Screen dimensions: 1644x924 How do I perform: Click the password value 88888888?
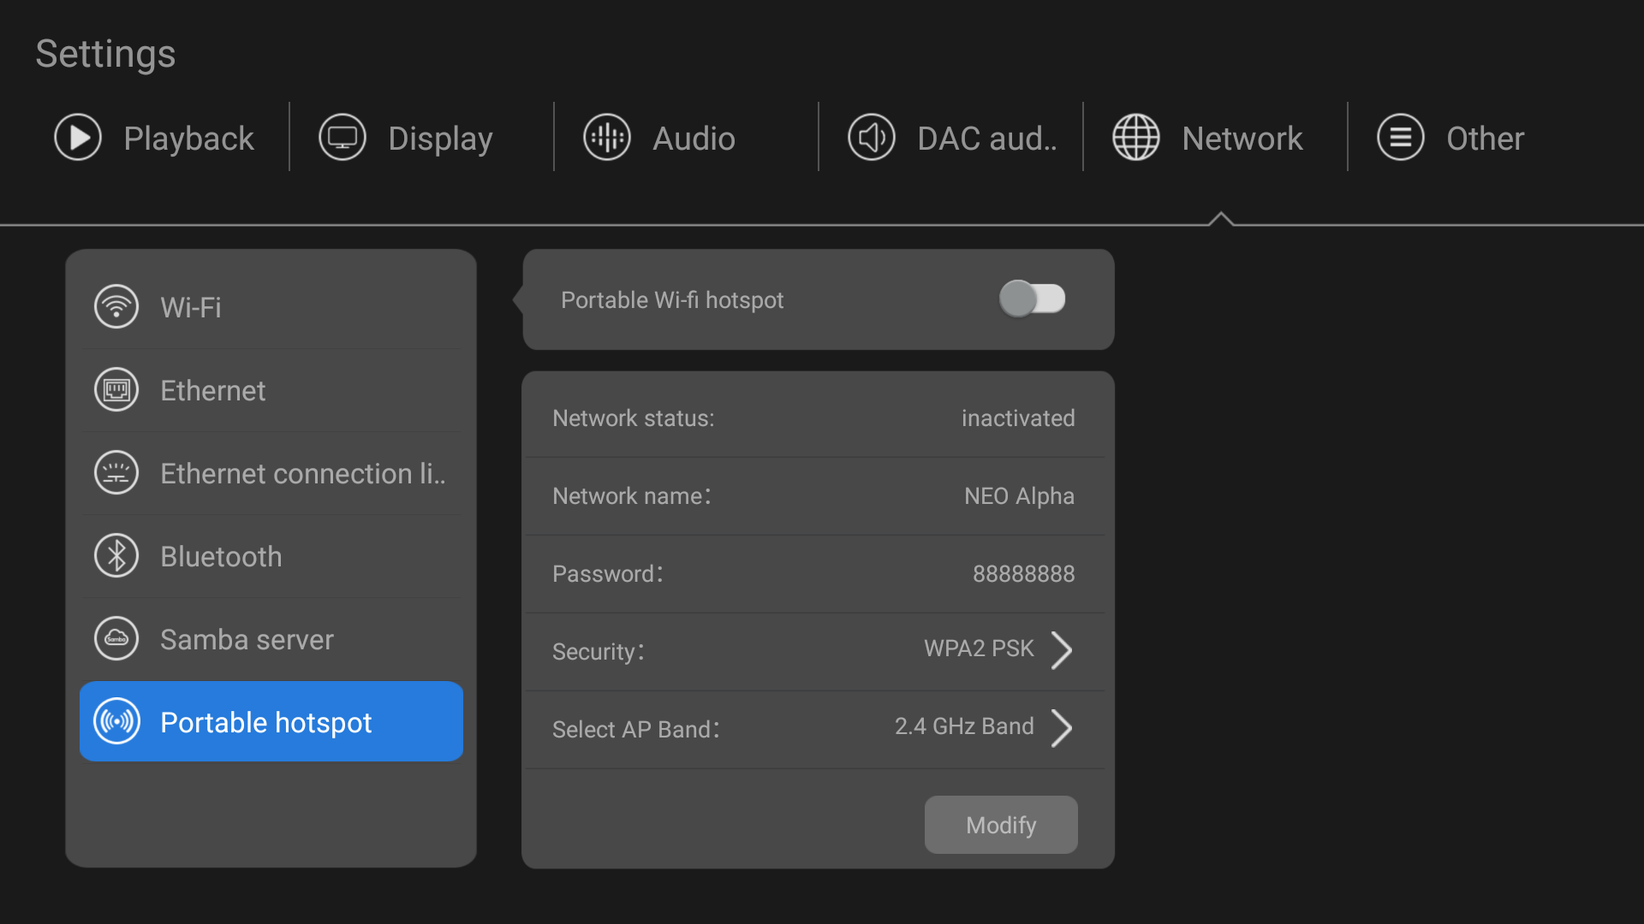point(1023,574)
